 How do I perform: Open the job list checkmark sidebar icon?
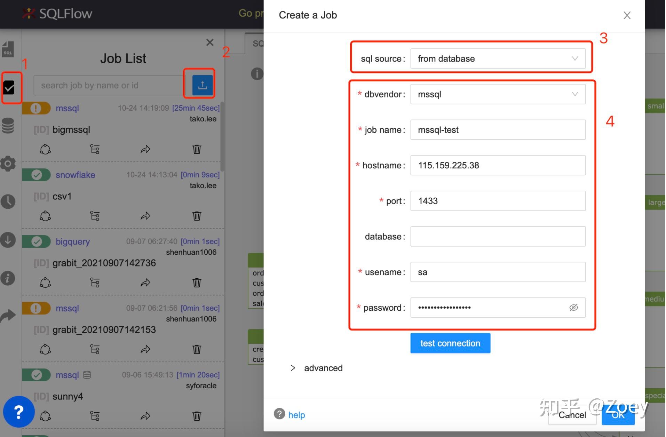(9, 88)
